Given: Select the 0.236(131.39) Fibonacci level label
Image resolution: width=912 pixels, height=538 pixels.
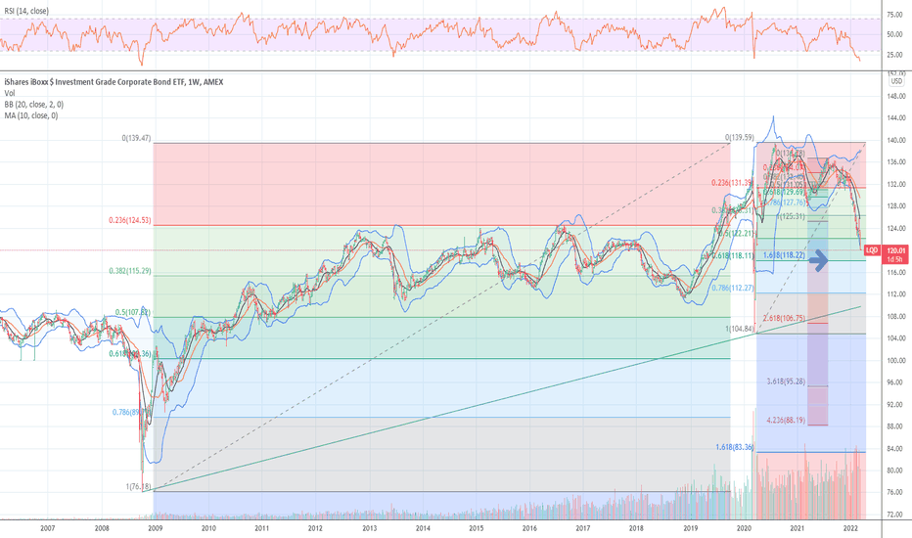Looking at the screenshot, I should pos(732,183).
